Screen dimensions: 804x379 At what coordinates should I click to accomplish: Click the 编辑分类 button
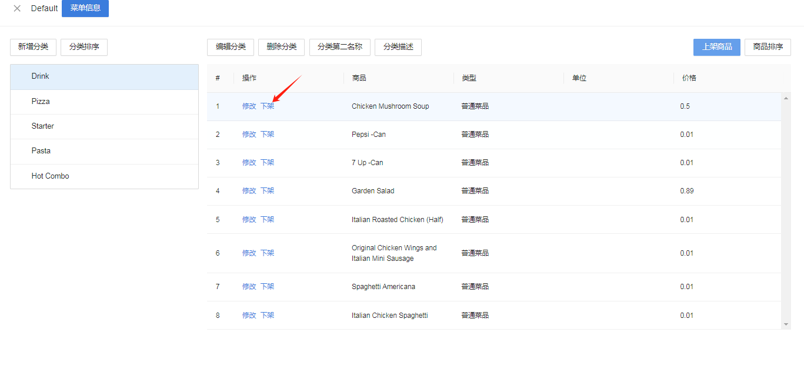[x=231, y=47]
